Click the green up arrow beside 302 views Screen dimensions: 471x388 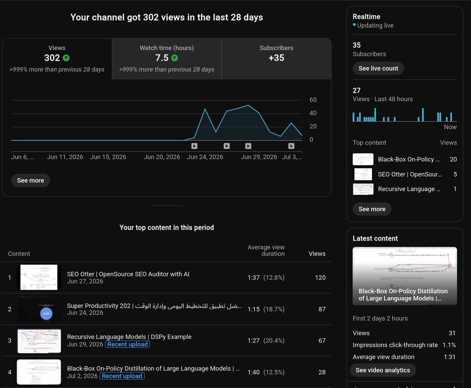tap(66, 58)
